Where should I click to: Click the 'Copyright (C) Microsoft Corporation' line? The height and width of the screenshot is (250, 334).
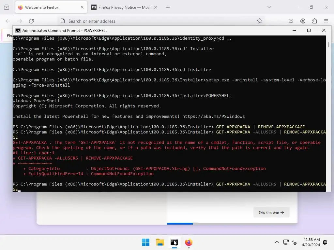(x=87, y=106)
